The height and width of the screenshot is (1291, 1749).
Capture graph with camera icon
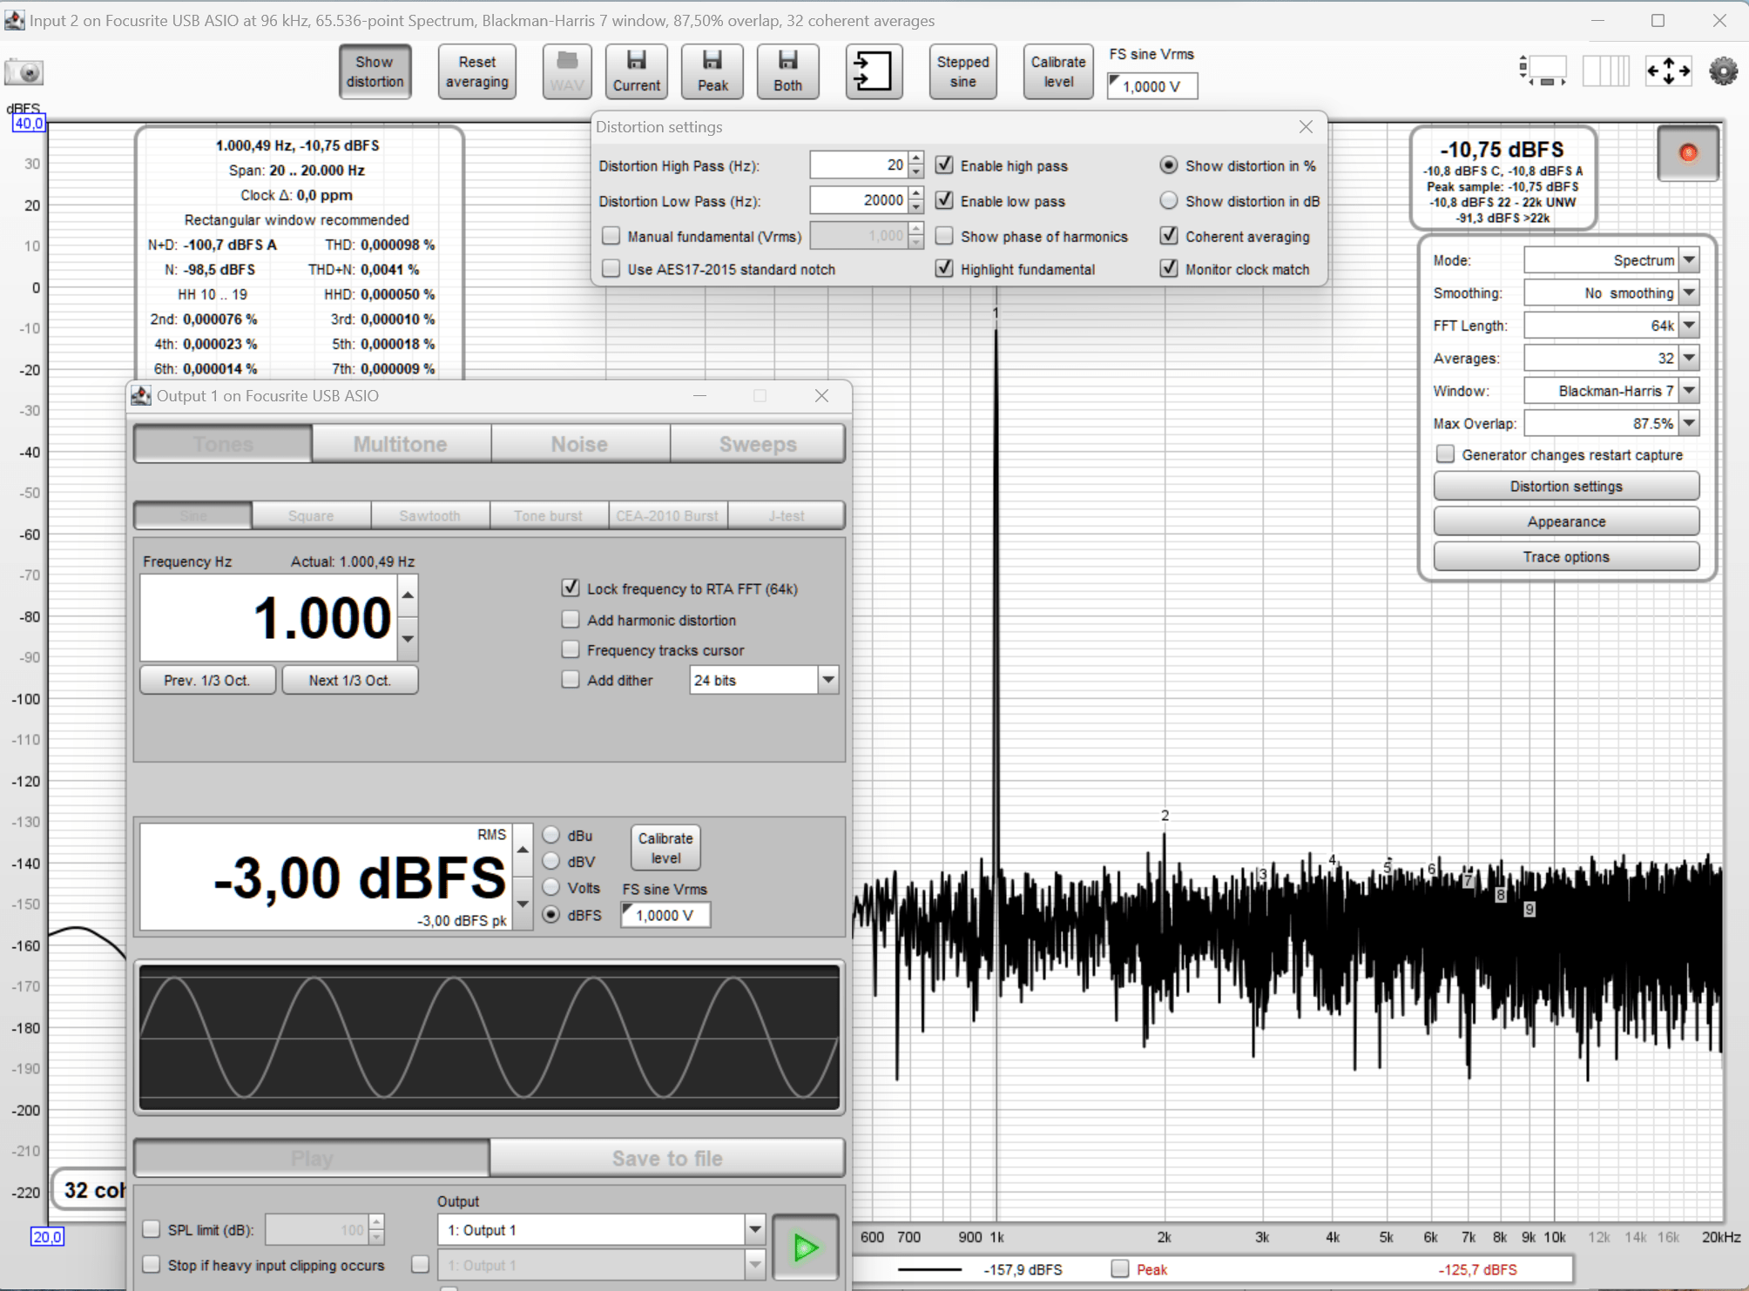[x=24, y=72]
